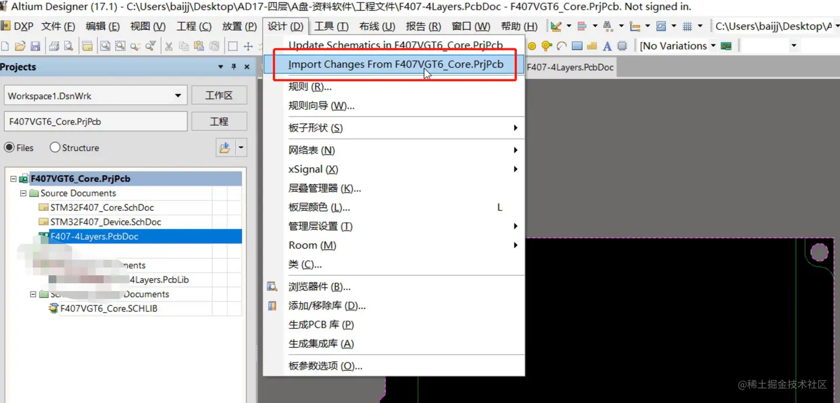Screen dimensions: 840x403
Task: Expand the Room (M) submenu
Action: pos(515,245)
